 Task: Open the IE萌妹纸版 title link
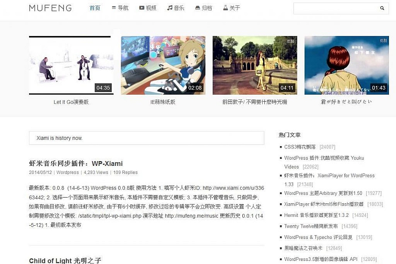tap(163, 102)
